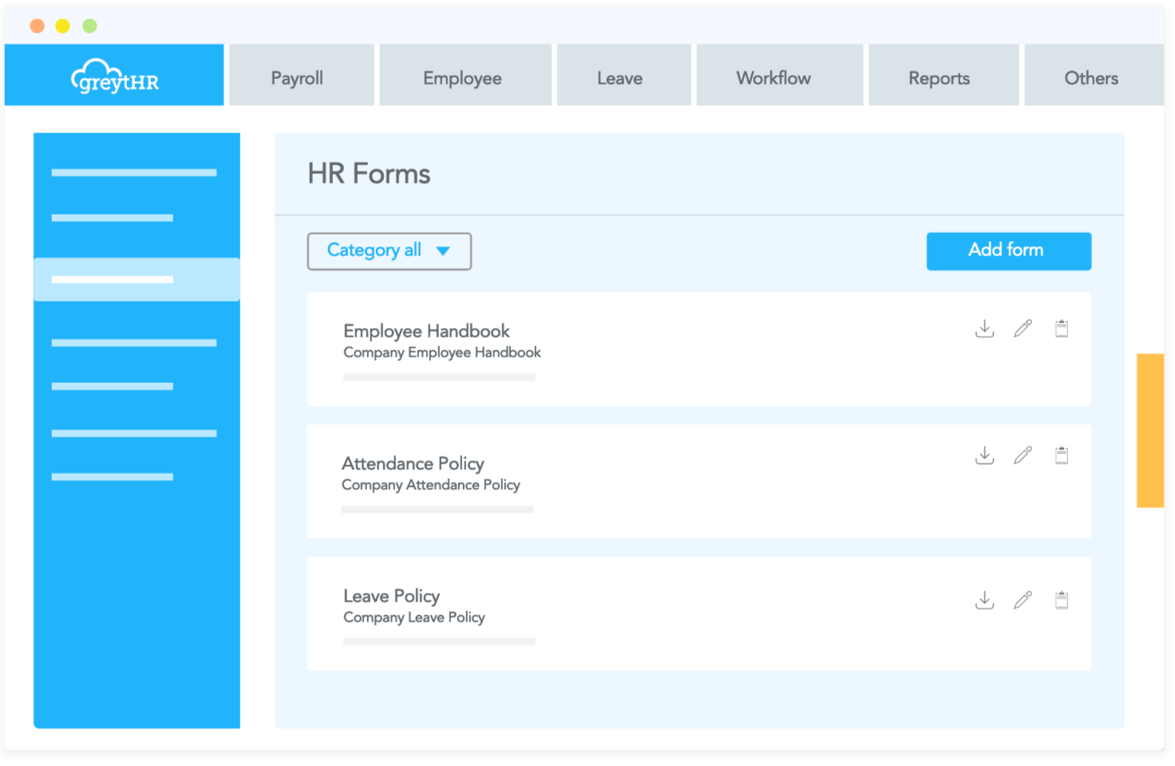Download the Leave Policy form
Image resolution: width=1175 pixels, height=766 pixels.
coord(984,600)
